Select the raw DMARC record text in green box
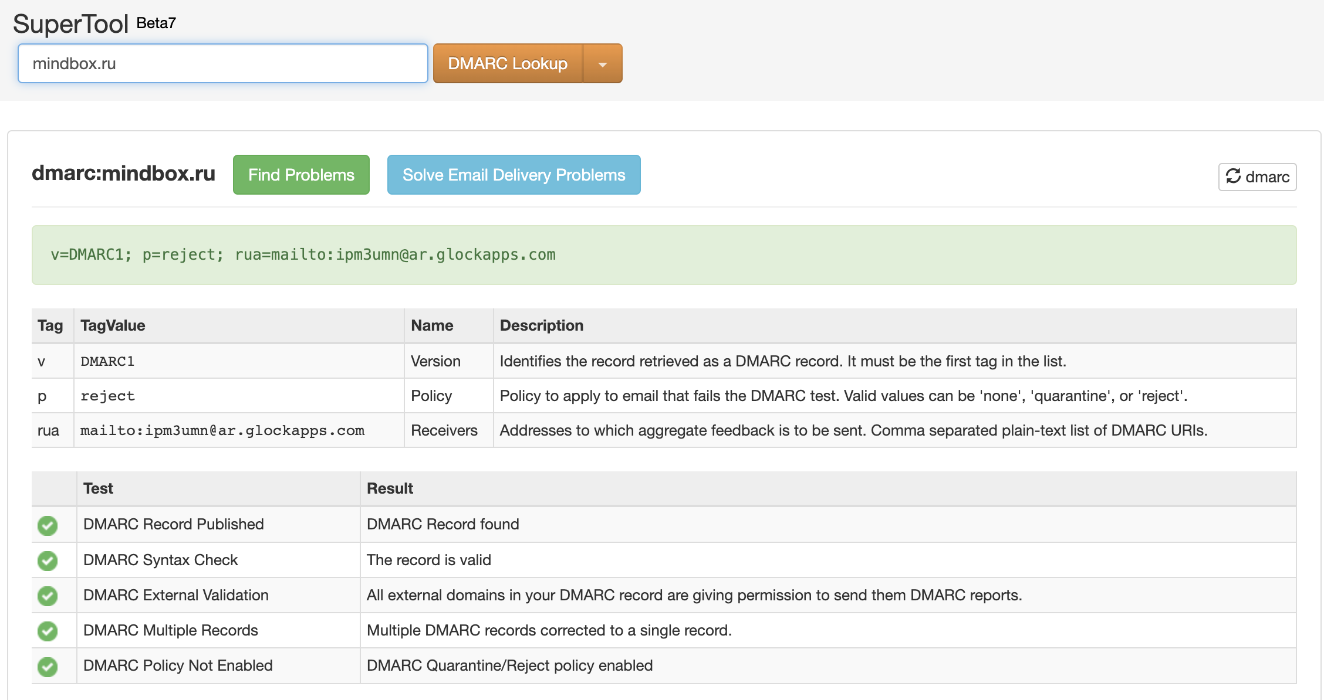This screenshot has width=1324, height=700. [x=303, y=254]
